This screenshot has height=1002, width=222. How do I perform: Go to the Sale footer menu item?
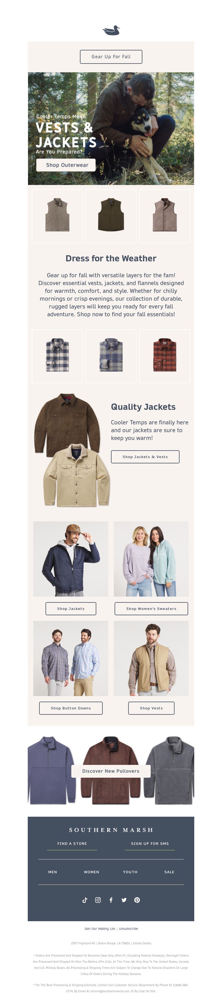pyautogui.click(x=169, y=872)
